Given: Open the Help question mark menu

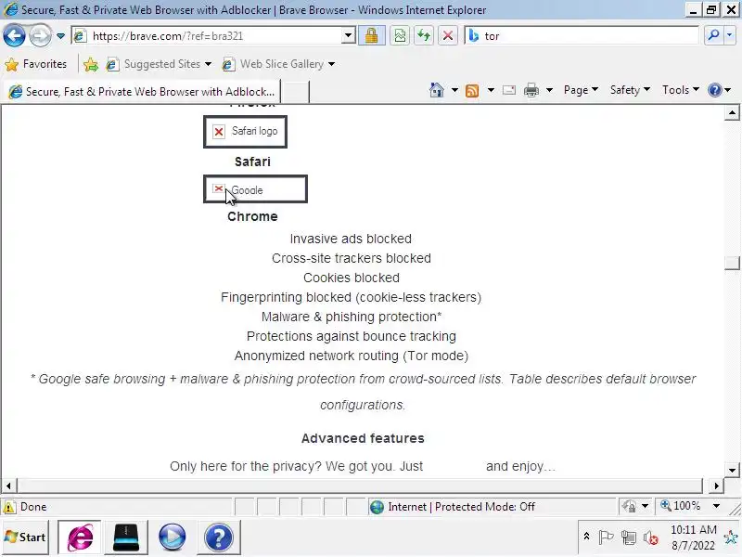Looking at the screenshot, I should coord(720,90).
